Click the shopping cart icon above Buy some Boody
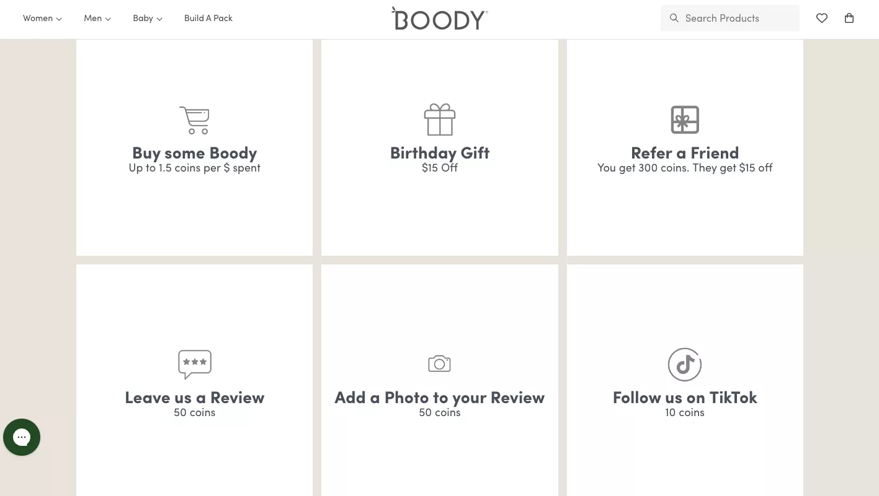This screenshot has width=879, height=496. tap(195, 120)
